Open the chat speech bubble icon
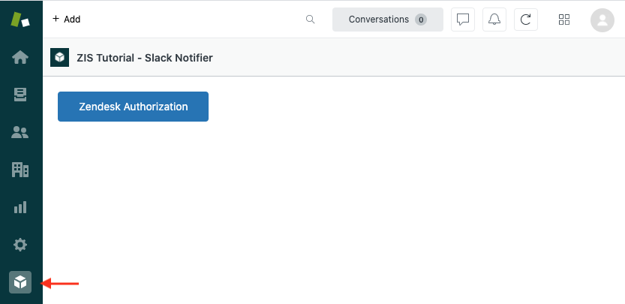This screenshot has height=304, width=625. pyautogui.click(x=463, y=20)
